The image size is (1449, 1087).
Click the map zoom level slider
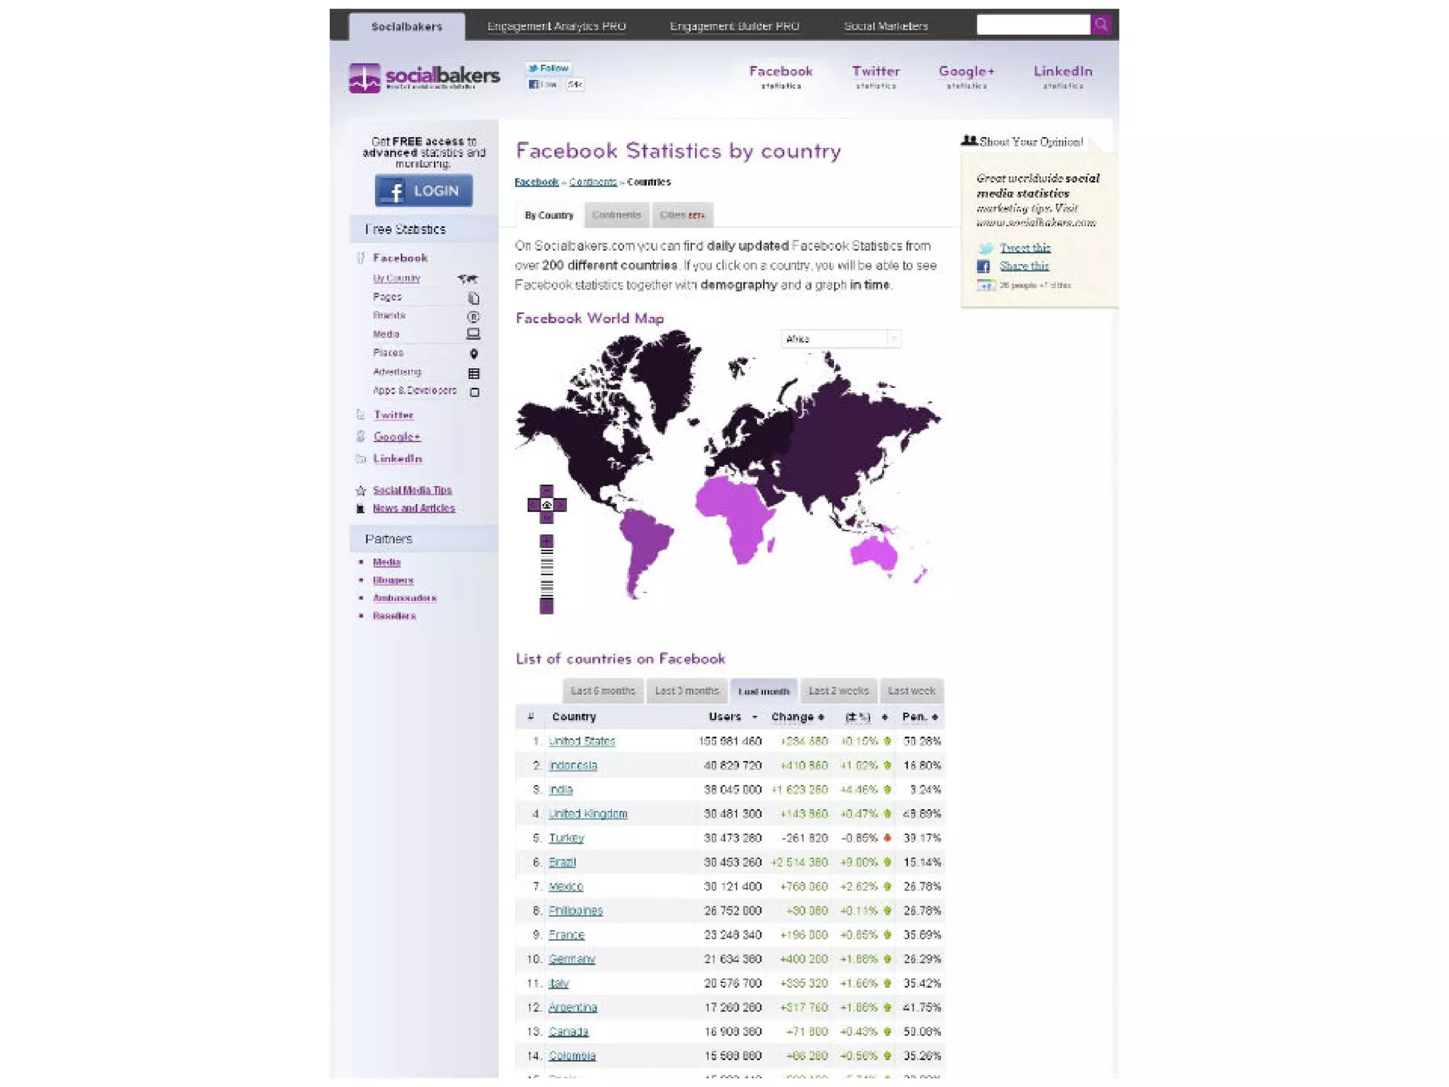pyautogui.click(x=546, y=575)
